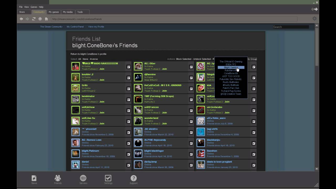The image size is (336, 189).
Task: Switch to the My games tab
Action: (54, 12)
